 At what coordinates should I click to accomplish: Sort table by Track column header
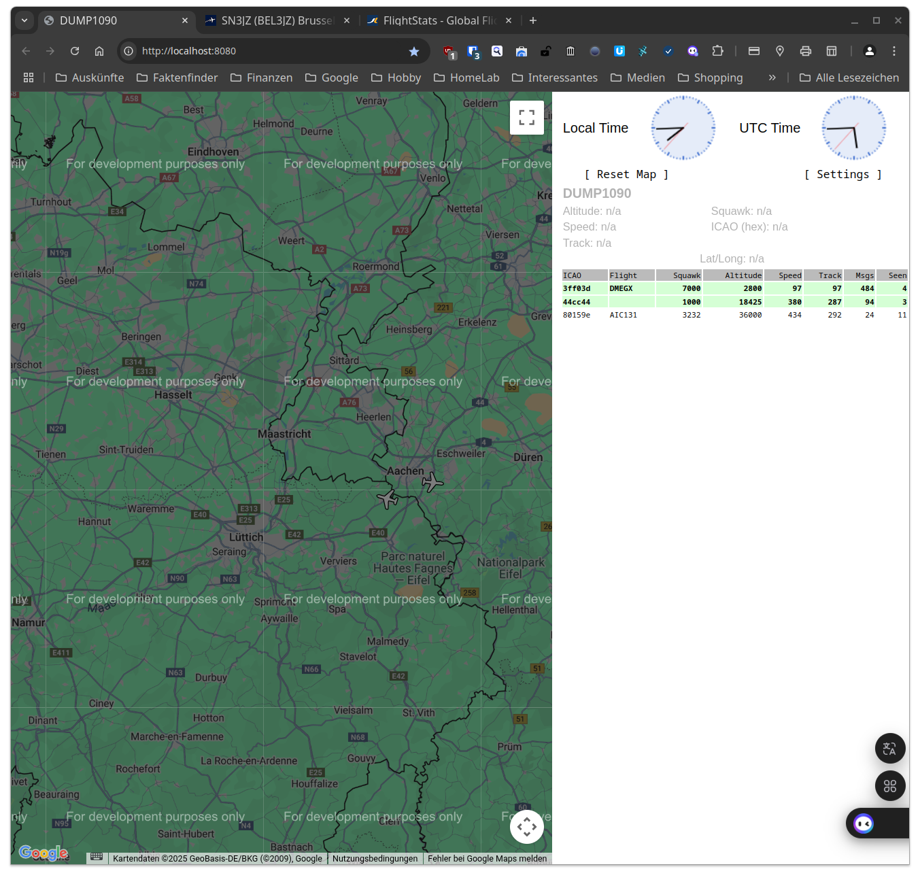[823, 275]
